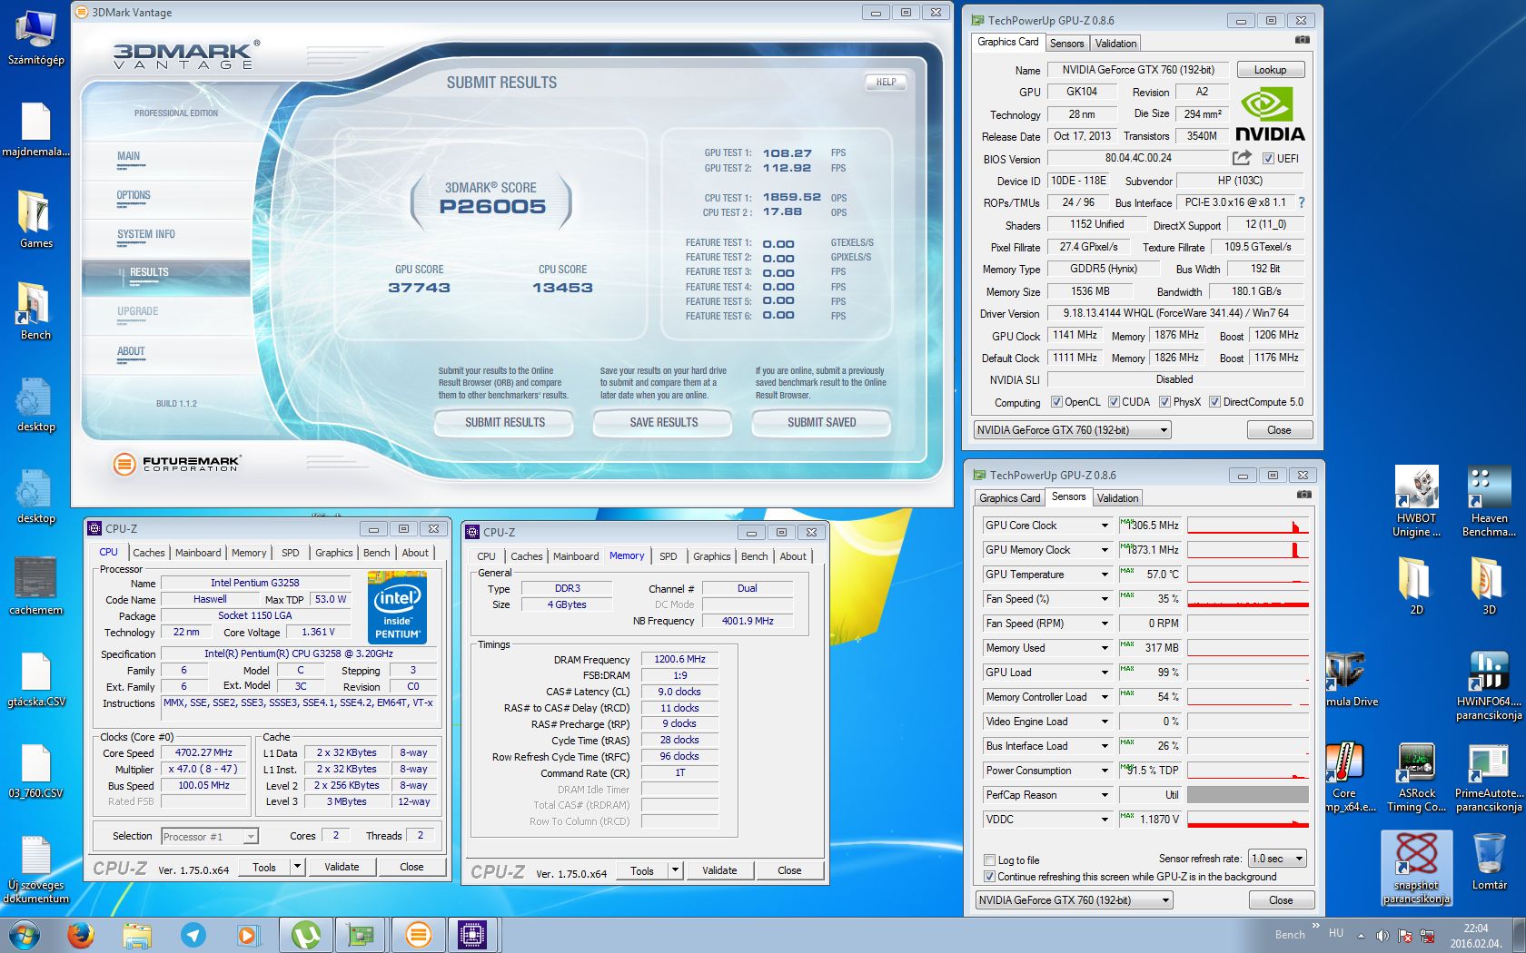Open the Fan Speed (RPM) sensor dropdown

coord(1105,624)
